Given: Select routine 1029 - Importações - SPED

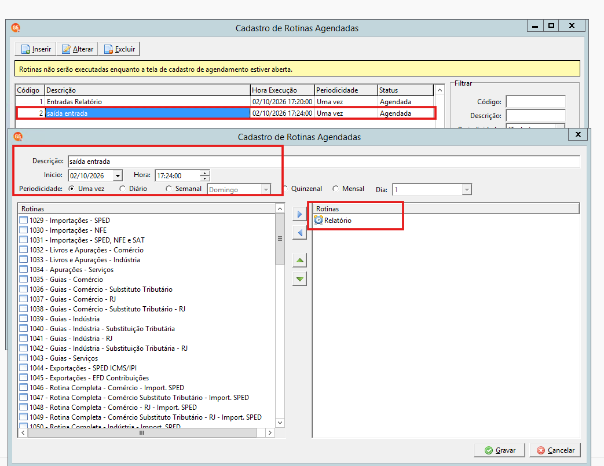Looking at the screenshot, I should pyautogui.click(x=65, y=221).
